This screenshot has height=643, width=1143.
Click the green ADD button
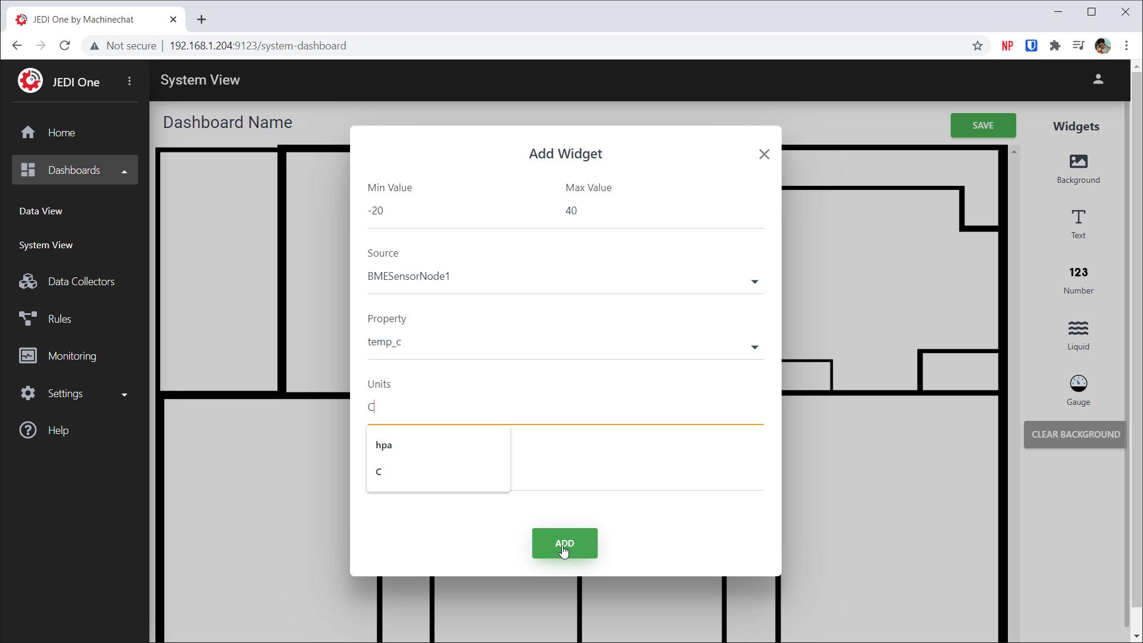[x=564, y=543]
